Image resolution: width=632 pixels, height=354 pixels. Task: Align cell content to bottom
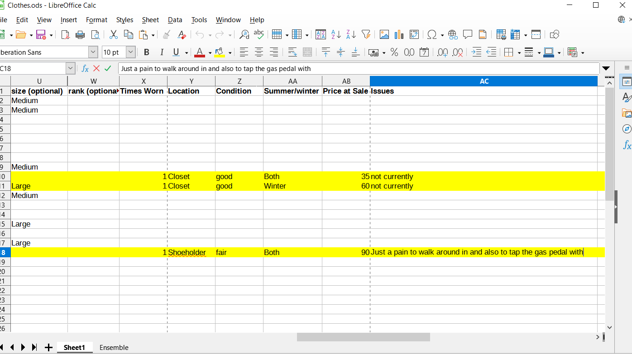point(355,52)
